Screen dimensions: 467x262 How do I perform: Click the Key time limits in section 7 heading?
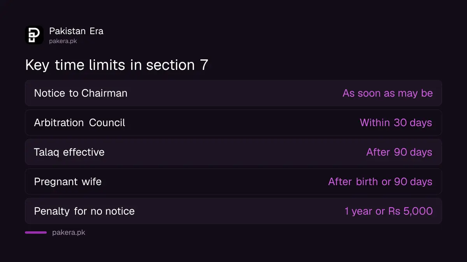117,65
